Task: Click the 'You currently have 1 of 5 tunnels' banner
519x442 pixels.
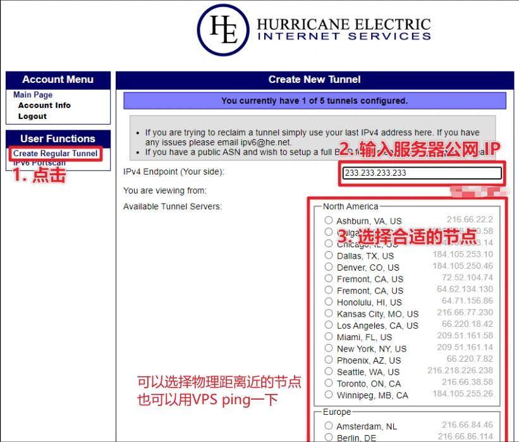Action: pos(315,101)
